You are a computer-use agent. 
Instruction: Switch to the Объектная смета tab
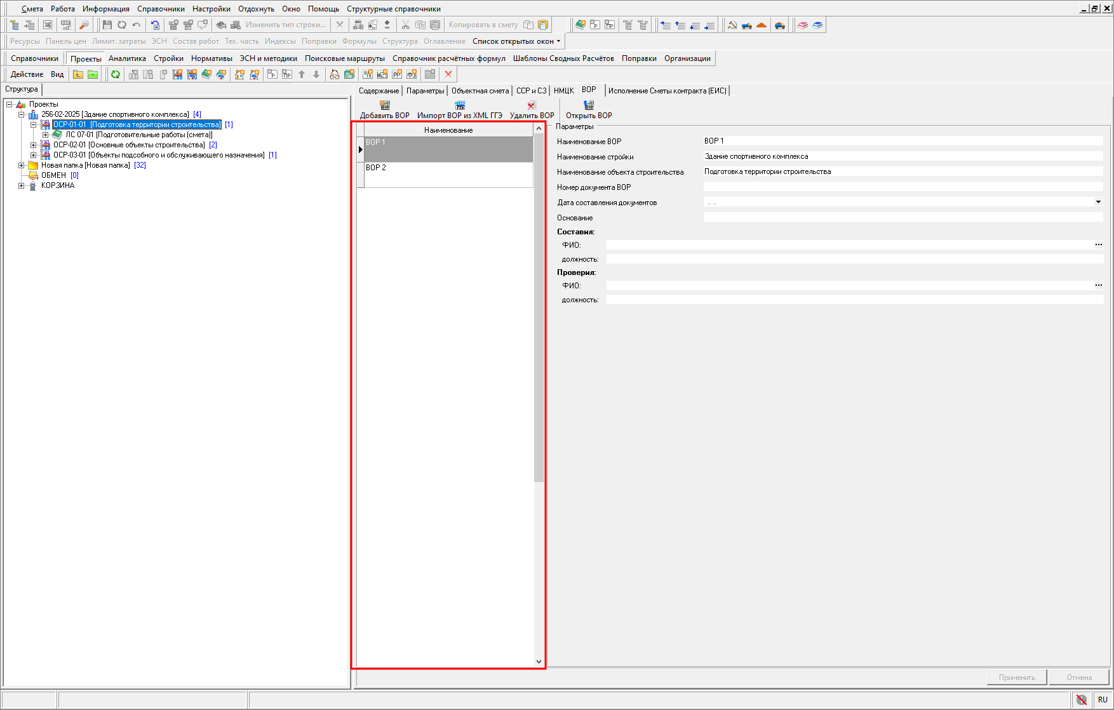point(480,91)
